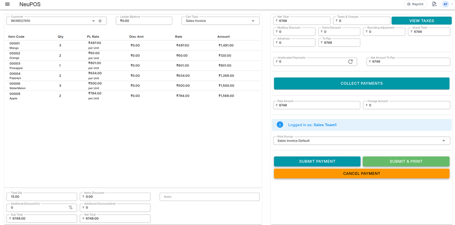Click the Reprint button
455x225 pixels.
415,4
